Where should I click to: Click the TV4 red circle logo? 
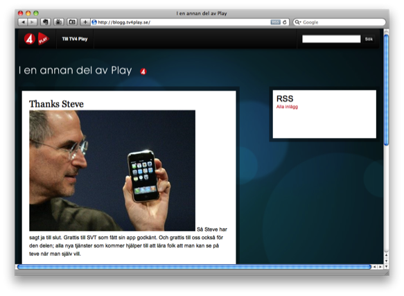[x=30, y=39]
